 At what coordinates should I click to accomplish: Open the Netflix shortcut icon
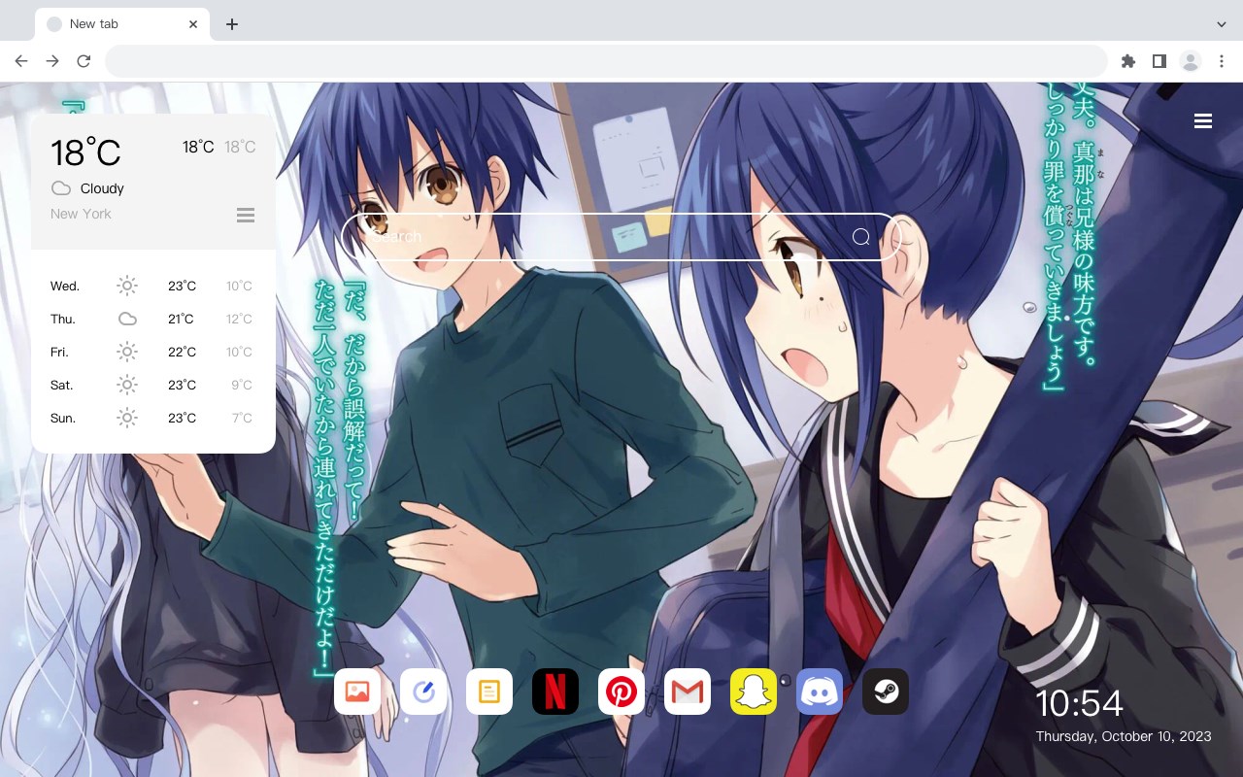555,692
